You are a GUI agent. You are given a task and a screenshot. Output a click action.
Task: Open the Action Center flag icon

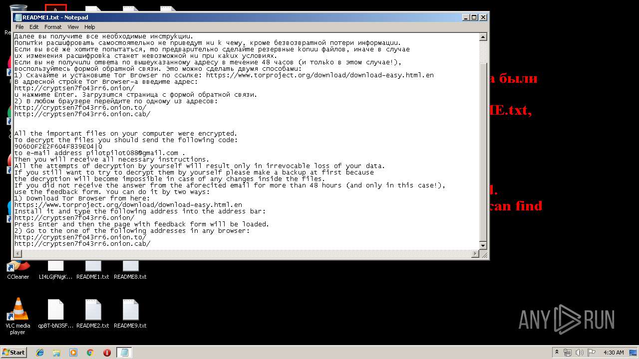(x=593, y=353)
